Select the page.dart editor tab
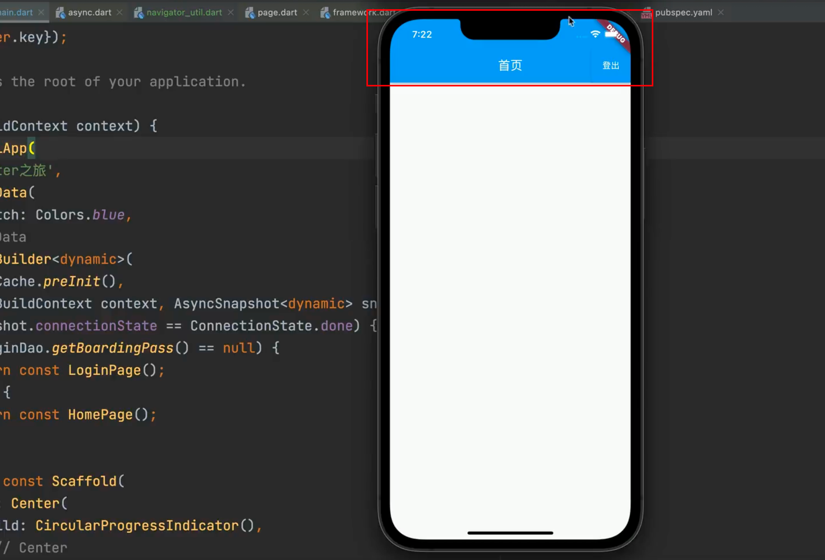825x560 pixels. [x=277, y=13]
